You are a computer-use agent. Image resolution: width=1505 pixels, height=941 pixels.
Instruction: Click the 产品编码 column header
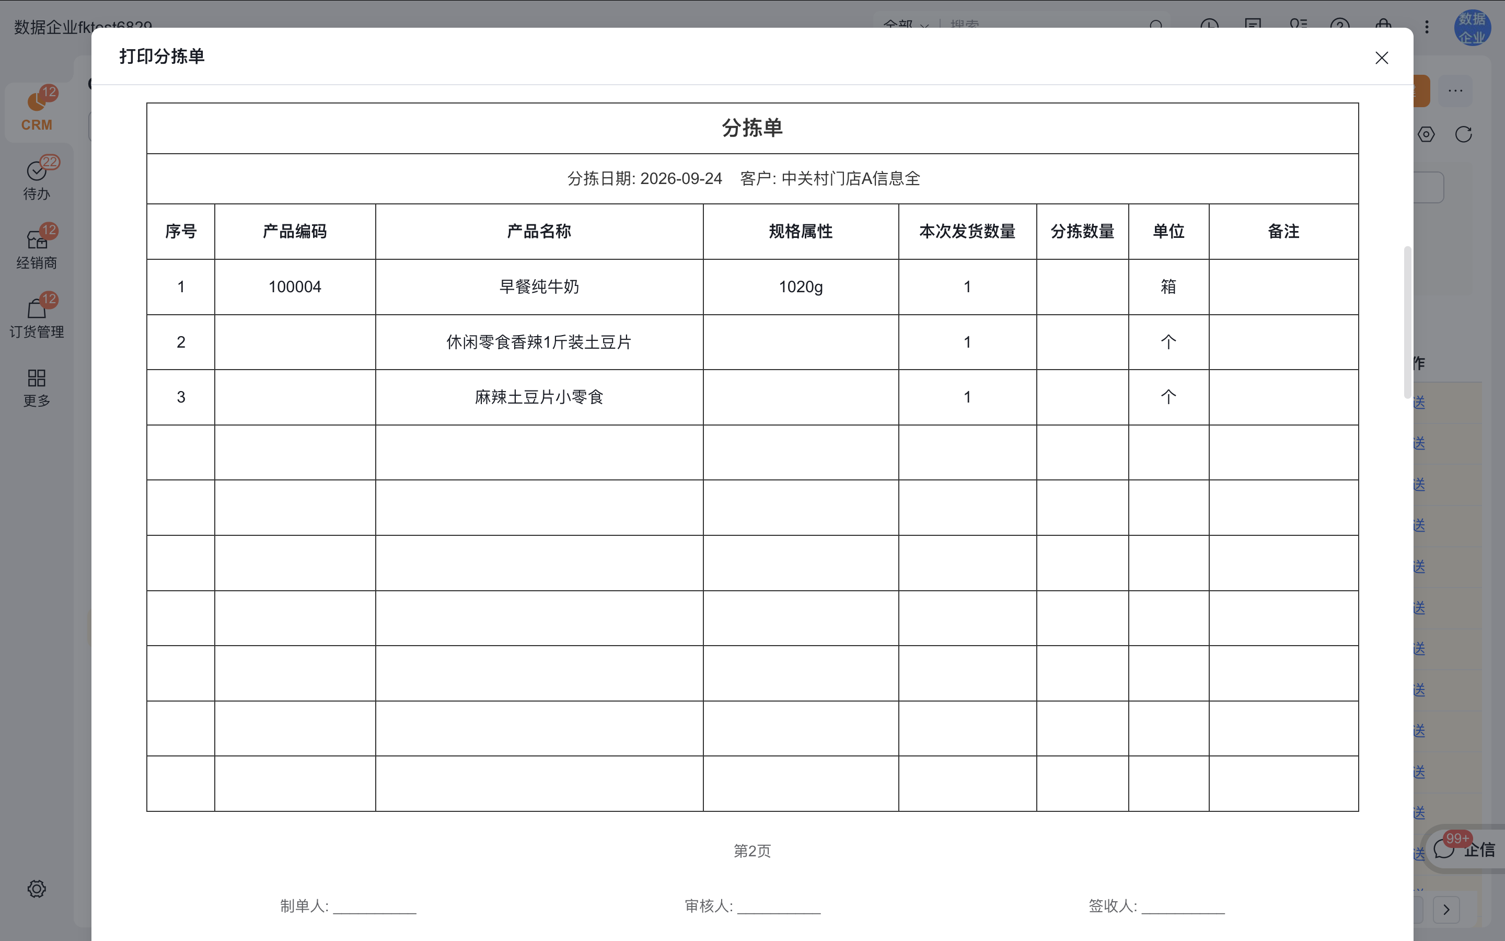[295, 232]
